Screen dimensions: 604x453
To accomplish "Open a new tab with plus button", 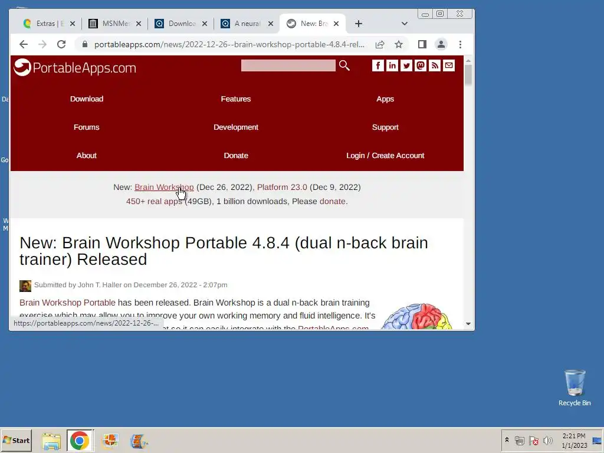I will (359, 24).
